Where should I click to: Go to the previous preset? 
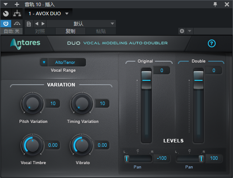click(37, 23)
